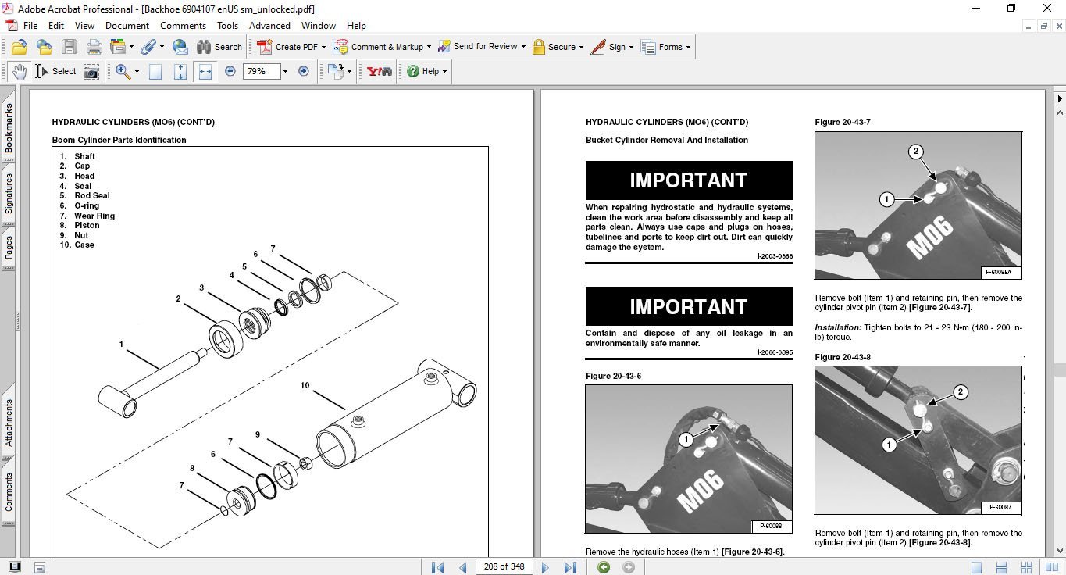The width and height of the screenshot is (1066, 575).
Task: Jump to the last page
Action: coord(570,567)
